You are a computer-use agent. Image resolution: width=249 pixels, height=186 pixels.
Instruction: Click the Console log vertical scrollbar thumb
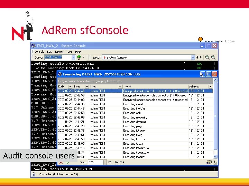(x=215, y=116)
